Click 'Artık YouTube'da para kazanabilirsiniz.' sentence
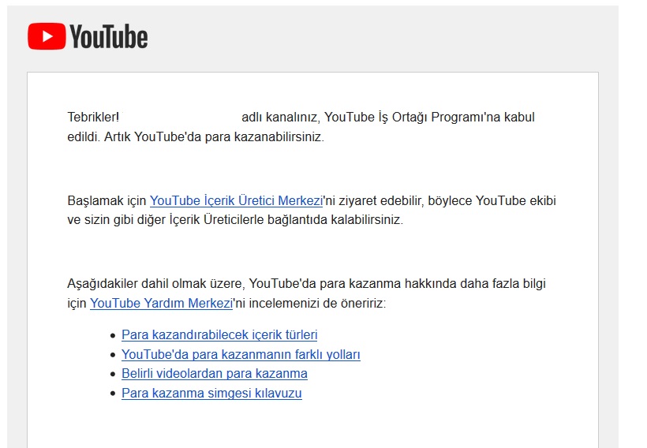647x448 pixels. pyautogui.click(x=214, y=136)
